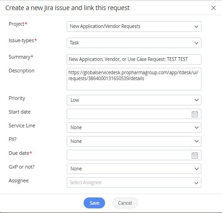Click the Service Line field label

(x=22, y=126)
